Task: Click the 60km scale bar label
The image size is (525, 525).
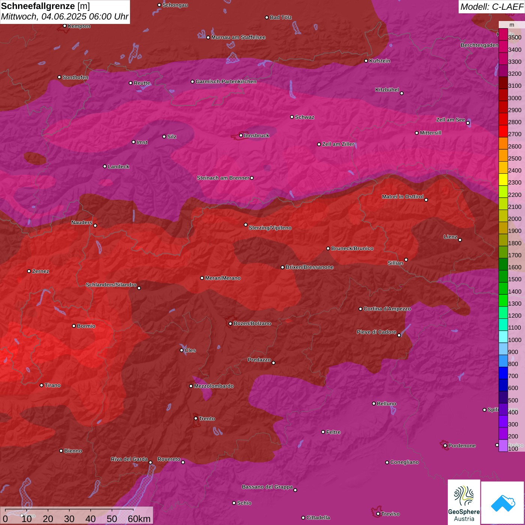Action: 139,519
